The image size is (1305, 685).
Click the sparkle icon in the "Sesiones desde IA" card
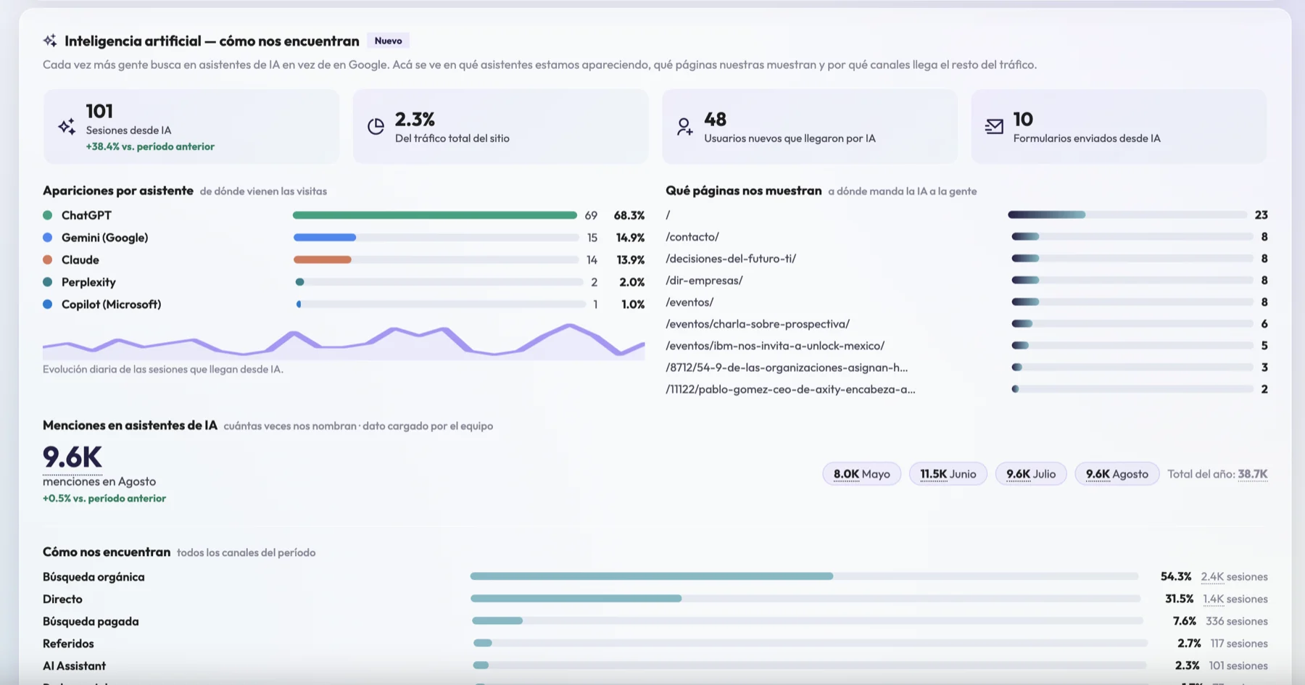(67, 127)
